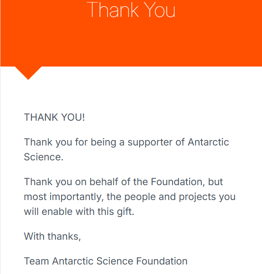Image resolution: width=262 pixels, height=274 pixels.
Task: Click the word "You" in the banner heading
Action: pyautogui.click(x=159, y=10)
